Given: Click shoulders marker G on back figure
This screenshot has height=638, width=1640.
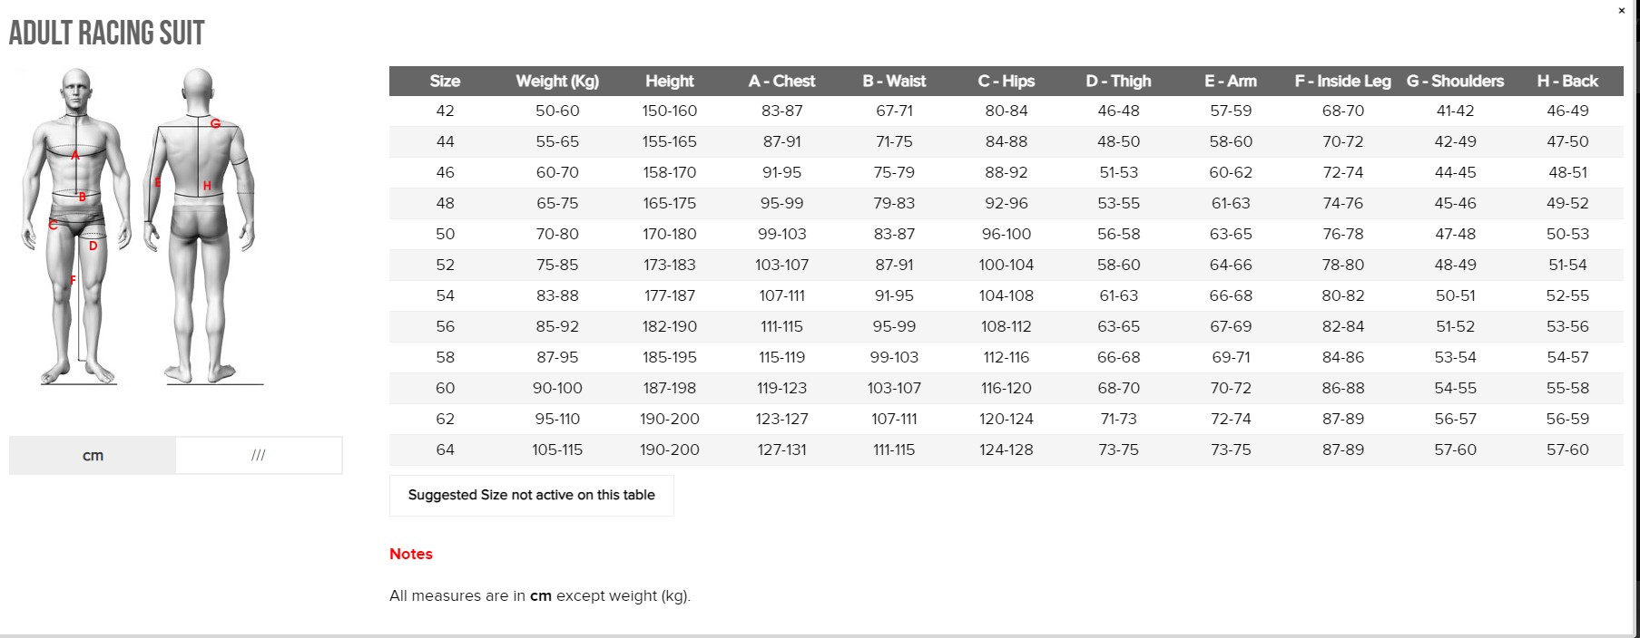Looking at the screenshot, I should (x=215, y=123).
